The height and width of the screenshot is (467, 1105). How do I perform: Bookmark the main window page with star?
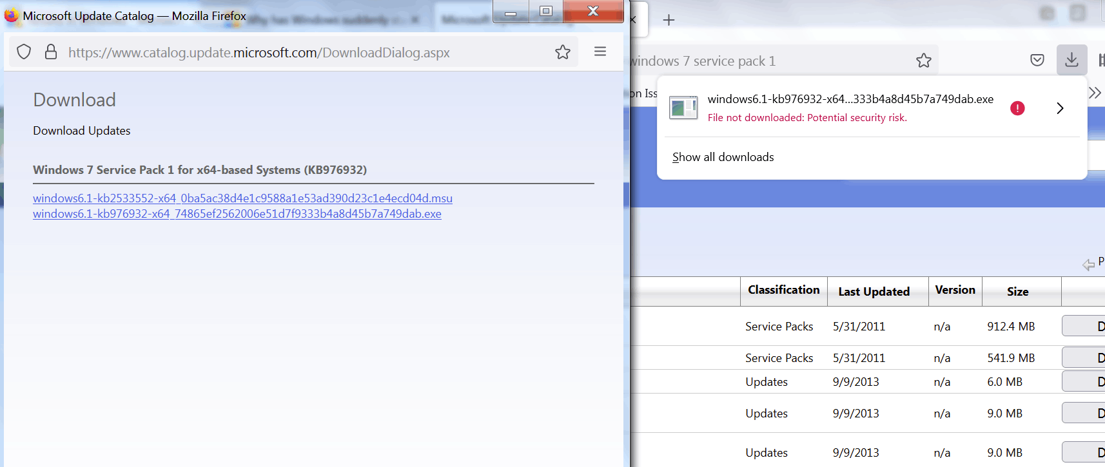point(924,61)
